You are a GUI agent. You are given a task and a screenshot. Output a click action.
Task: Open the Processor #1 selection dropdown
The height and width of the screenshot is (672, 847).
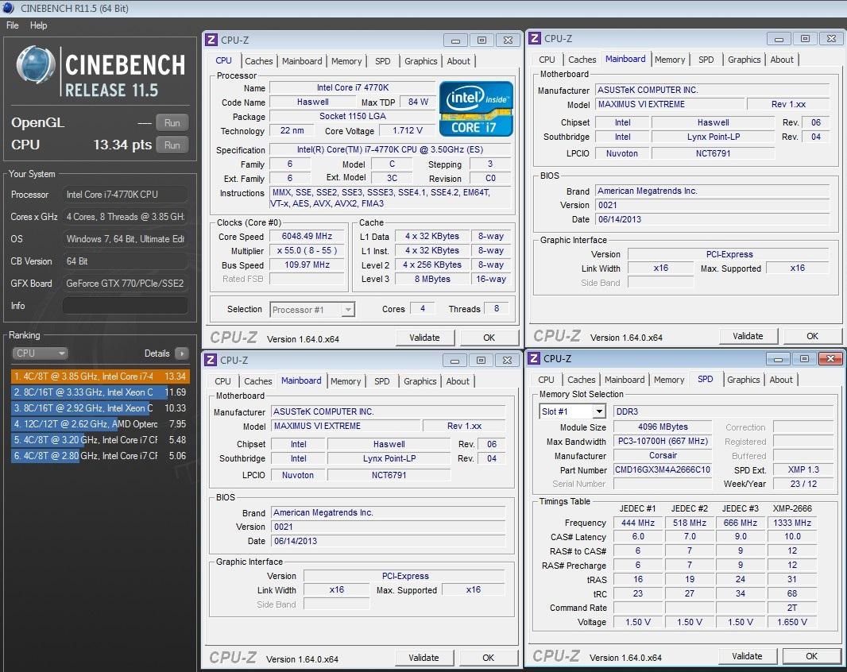point(311,310)
